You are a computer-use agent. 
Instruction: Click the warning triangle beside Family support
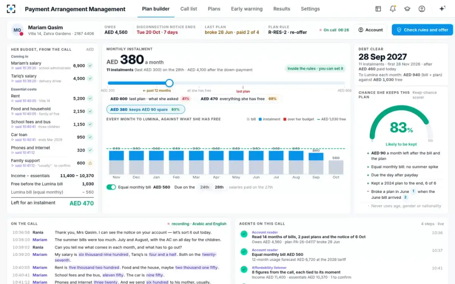[90, 163]
